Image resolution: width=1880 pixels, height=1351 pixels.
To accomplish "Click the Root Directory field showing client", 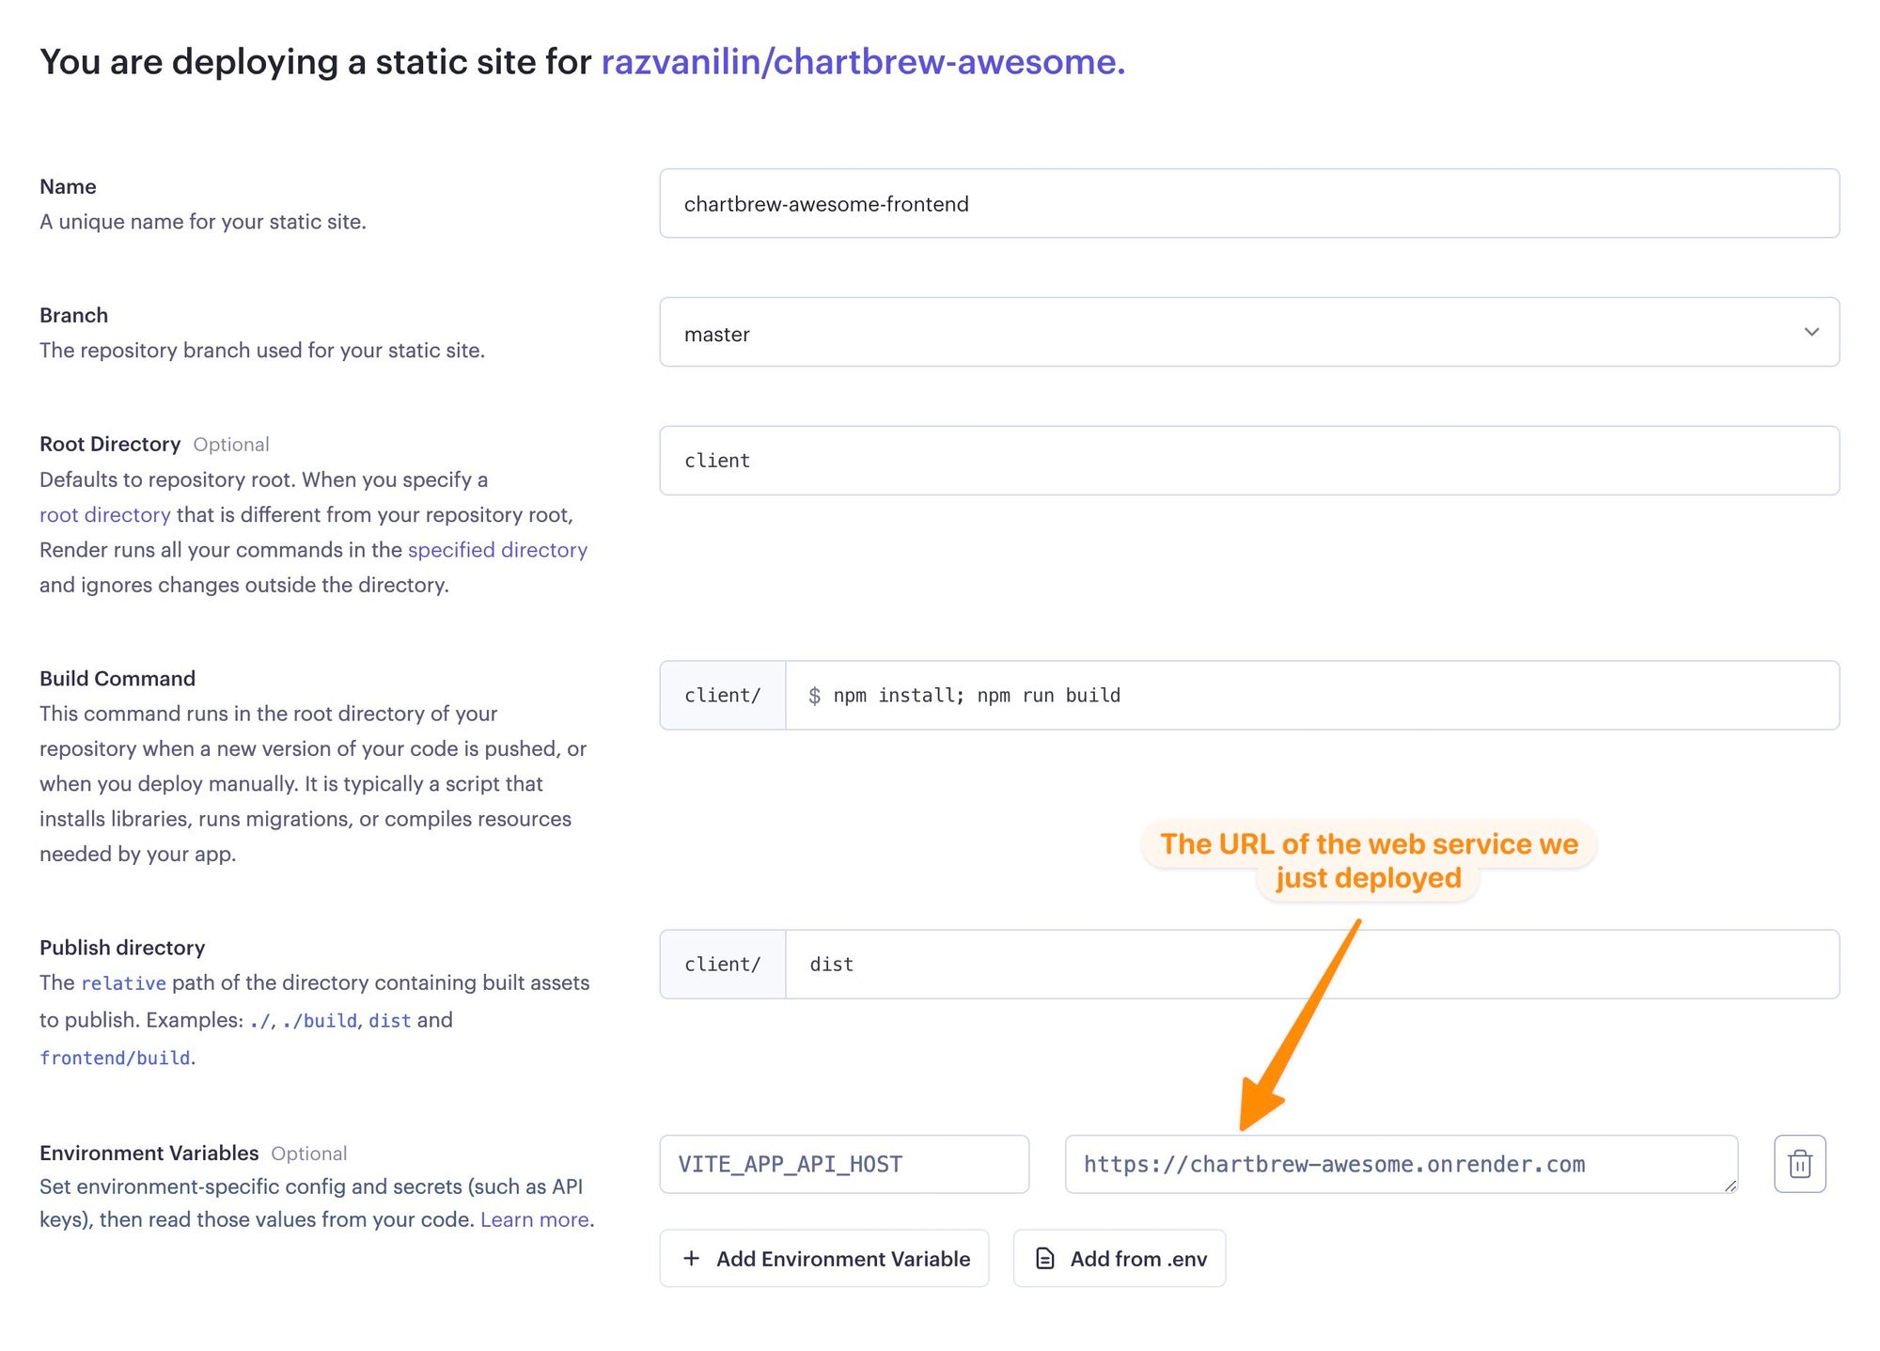I will tap(1248, 460).
